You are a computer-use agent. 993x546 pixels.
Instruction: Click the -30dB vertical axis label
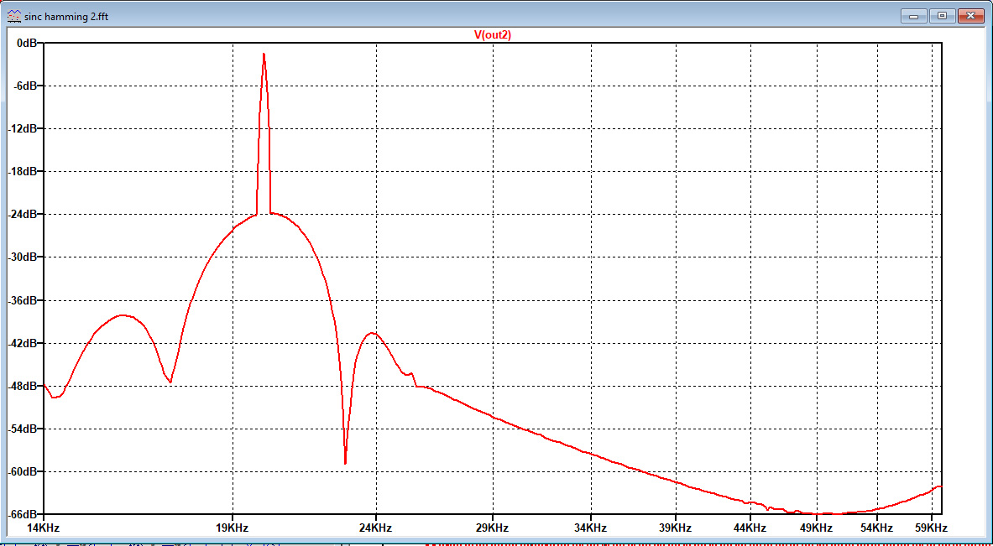(x=24, y=257)
